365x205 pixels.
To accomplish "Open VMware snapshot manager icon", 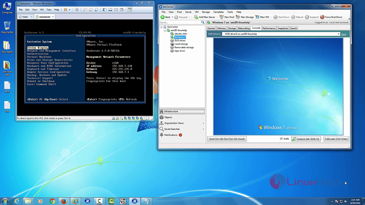I will coord(96,10).
